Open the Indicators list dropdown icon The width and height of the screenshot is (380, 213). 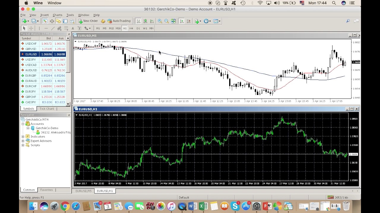(x=197, y=21)
